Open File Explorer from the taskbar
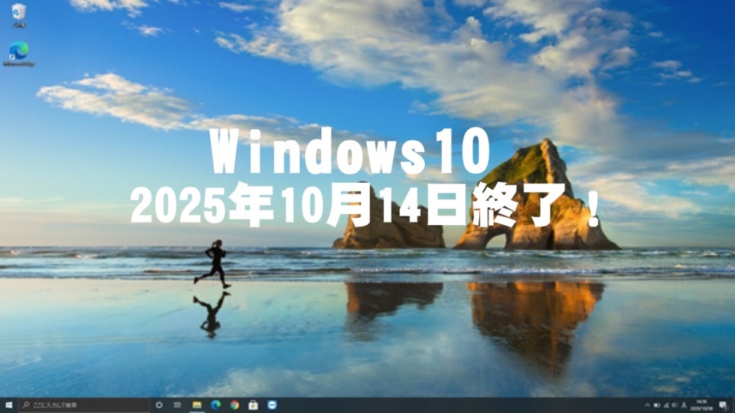The image size is (735, 413). click(196, 405)
